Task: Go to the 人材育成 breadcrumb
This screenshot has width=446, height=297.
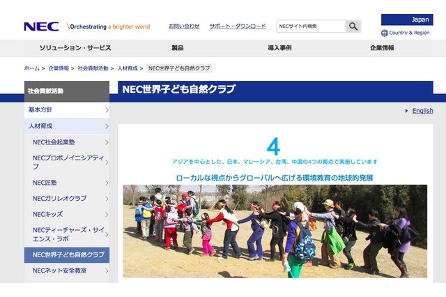Action: (128, 68)
